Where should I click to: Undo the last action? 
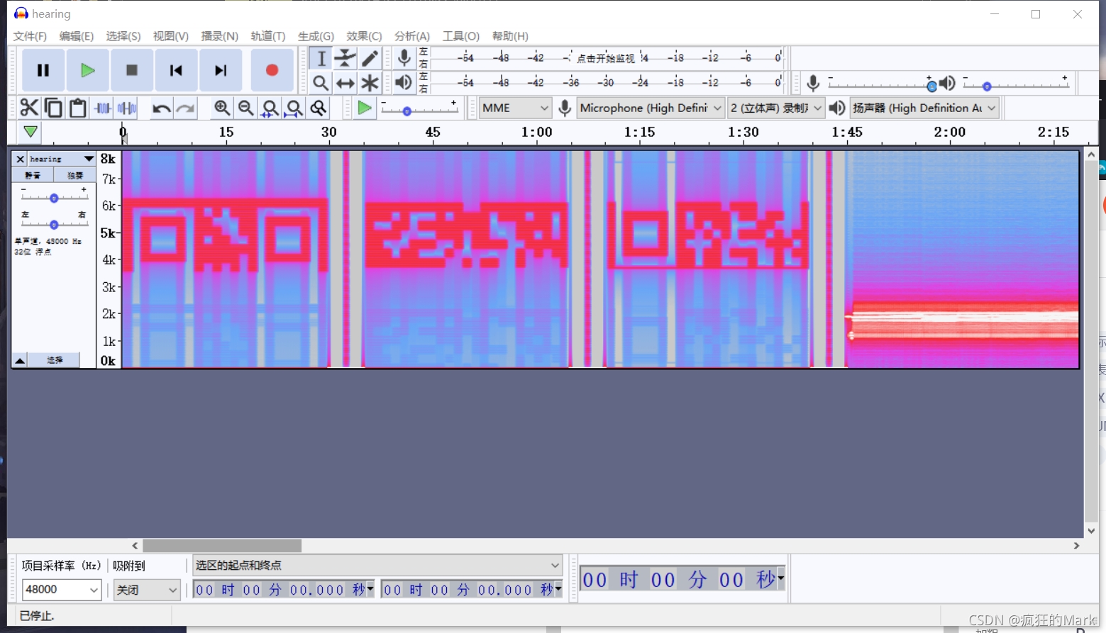[161, 108]
